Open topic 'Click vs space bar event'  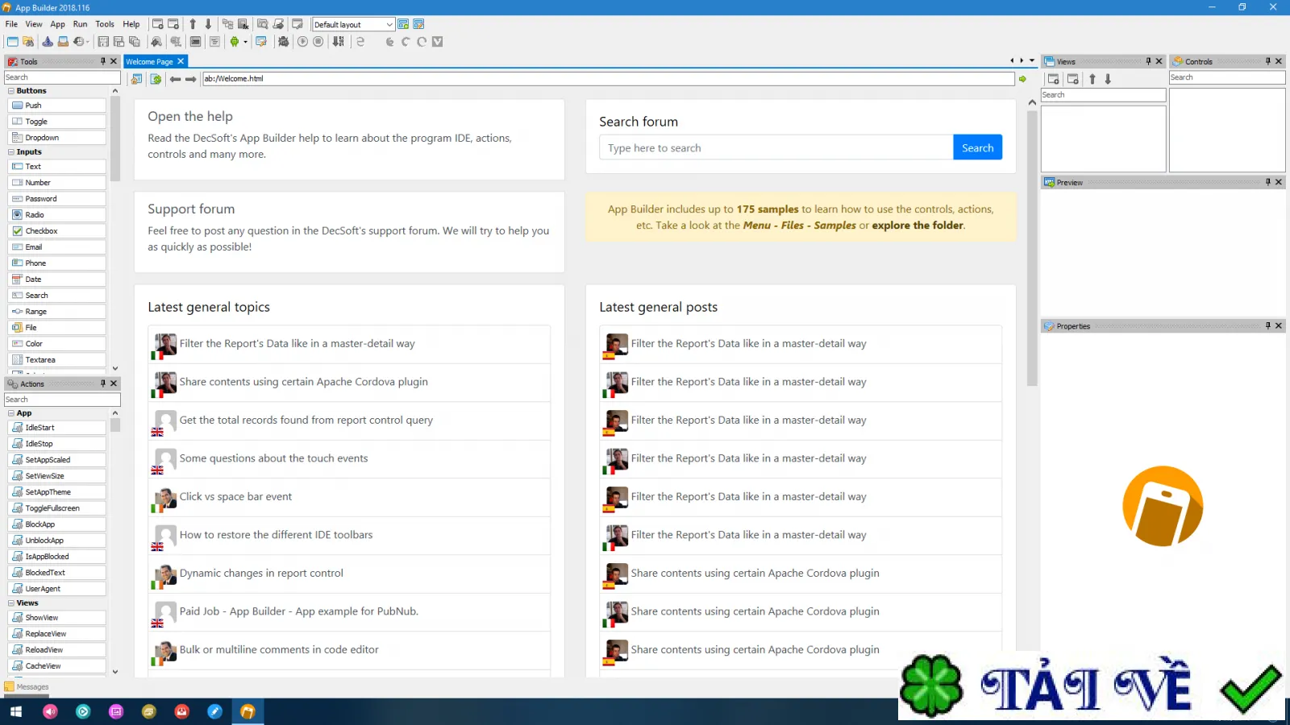tap(235, 497)
